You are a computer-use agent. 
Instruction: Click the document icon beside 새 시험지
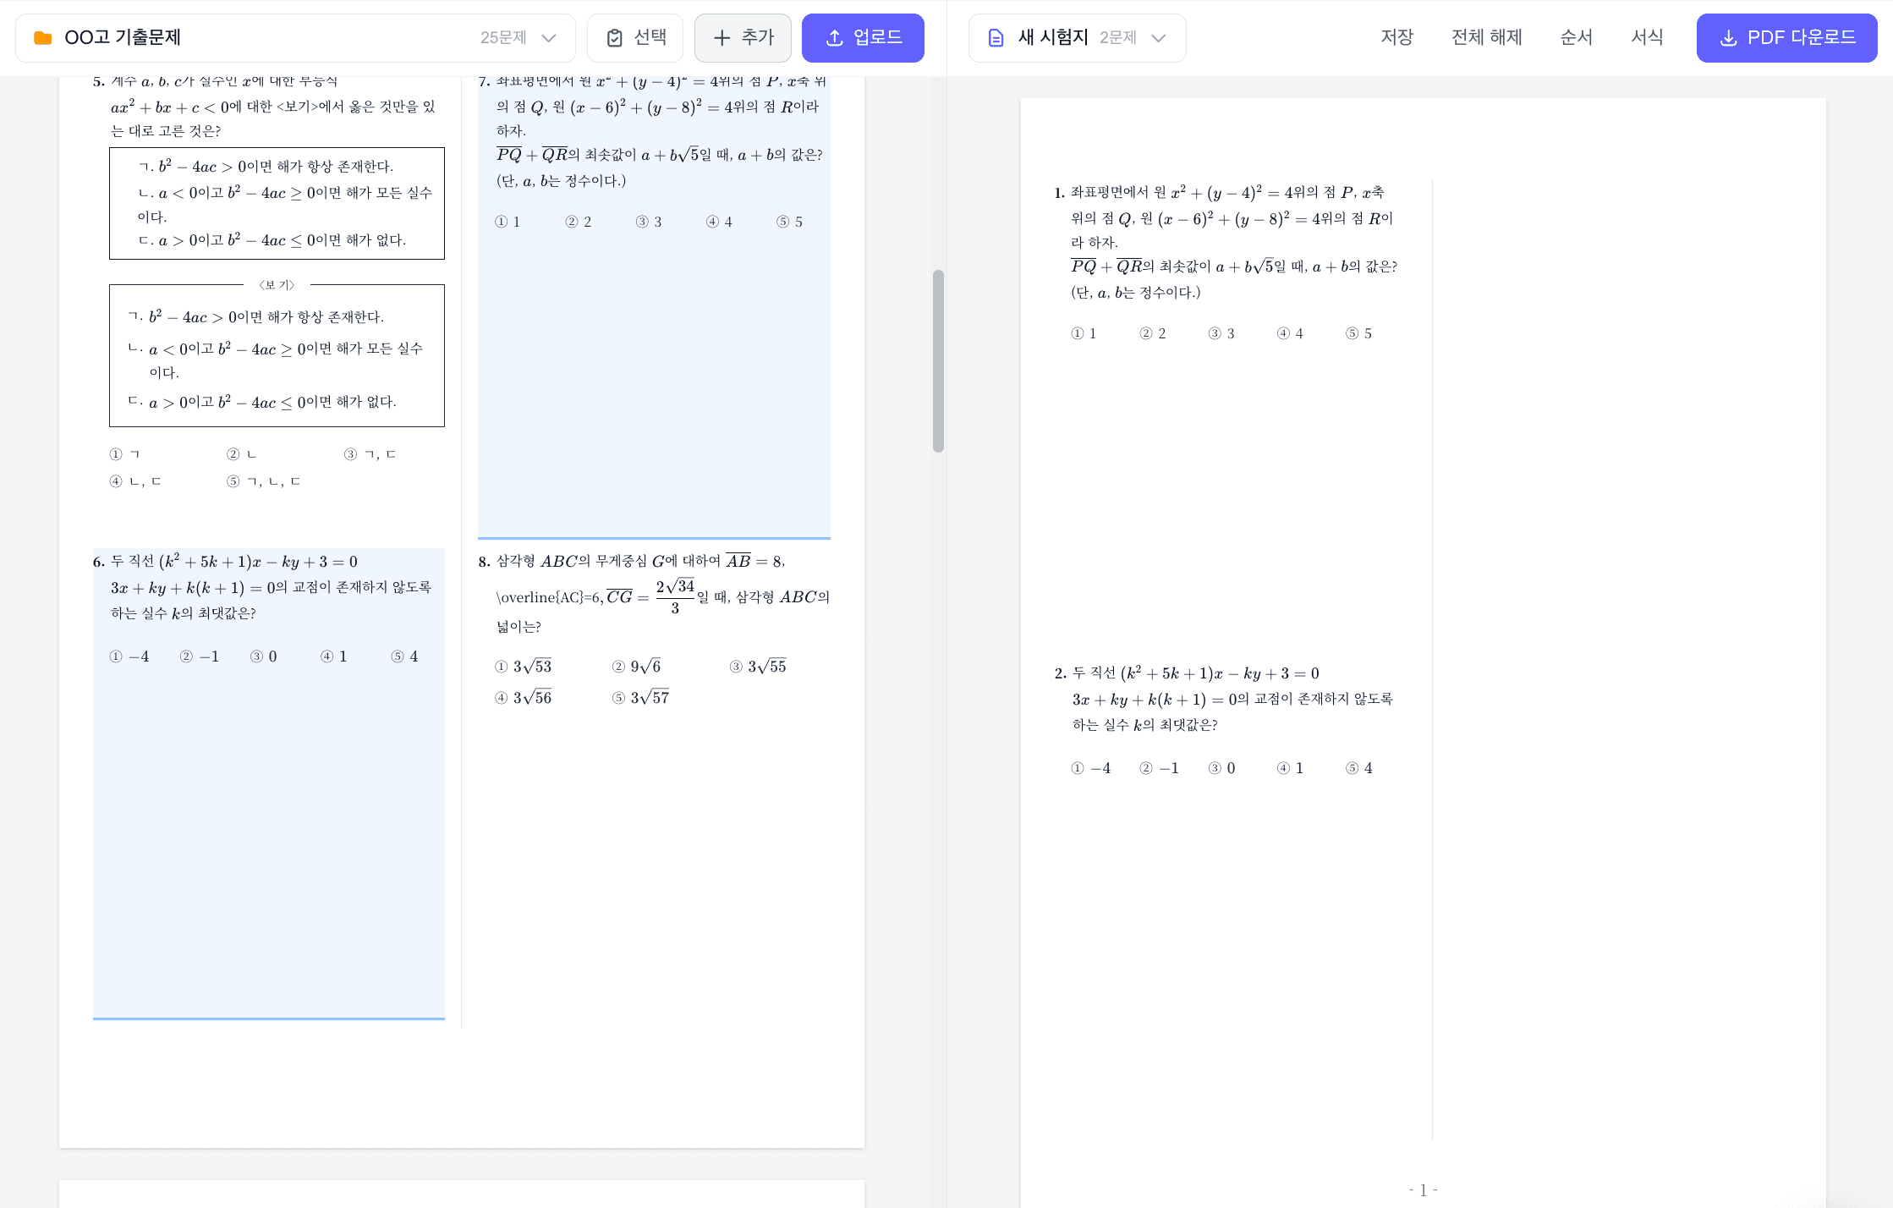click(x=996, y=38)
